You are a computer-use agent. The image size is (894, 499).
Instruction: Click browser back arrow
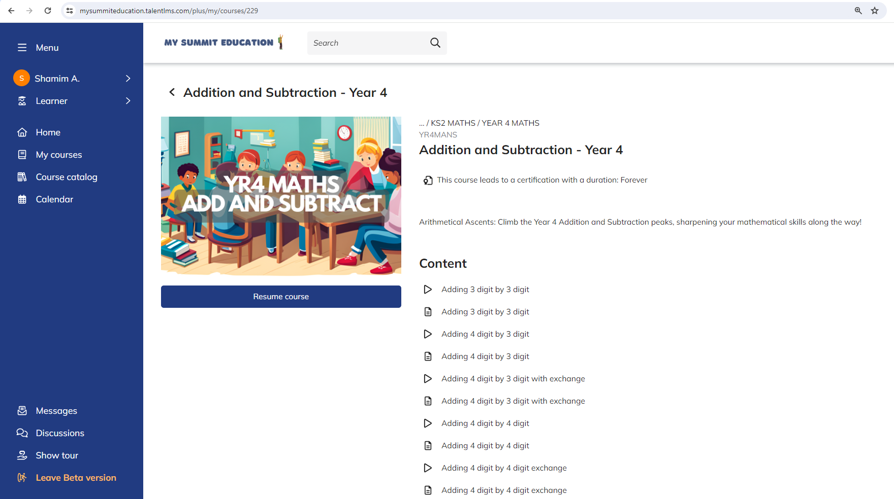(x=11, y=11)
